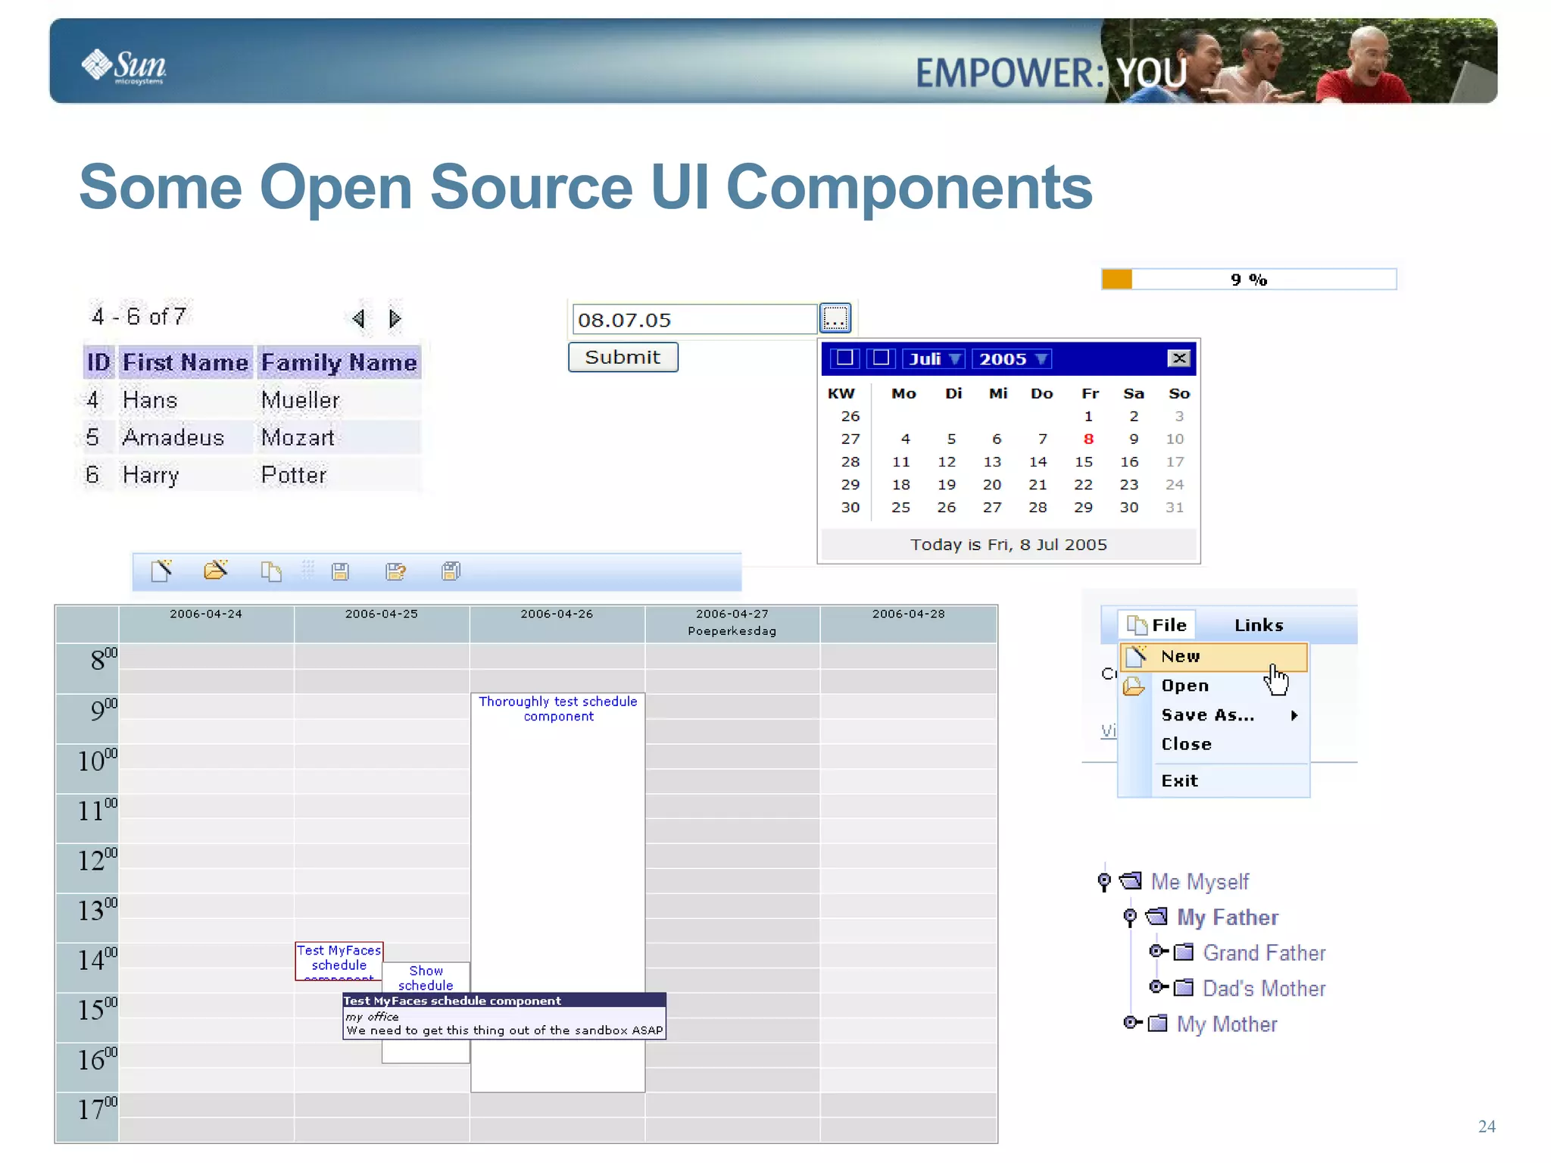Screen dimensions: 1551x1163
Task: Click the My Father folder icon
Action: click(1156, 917)
